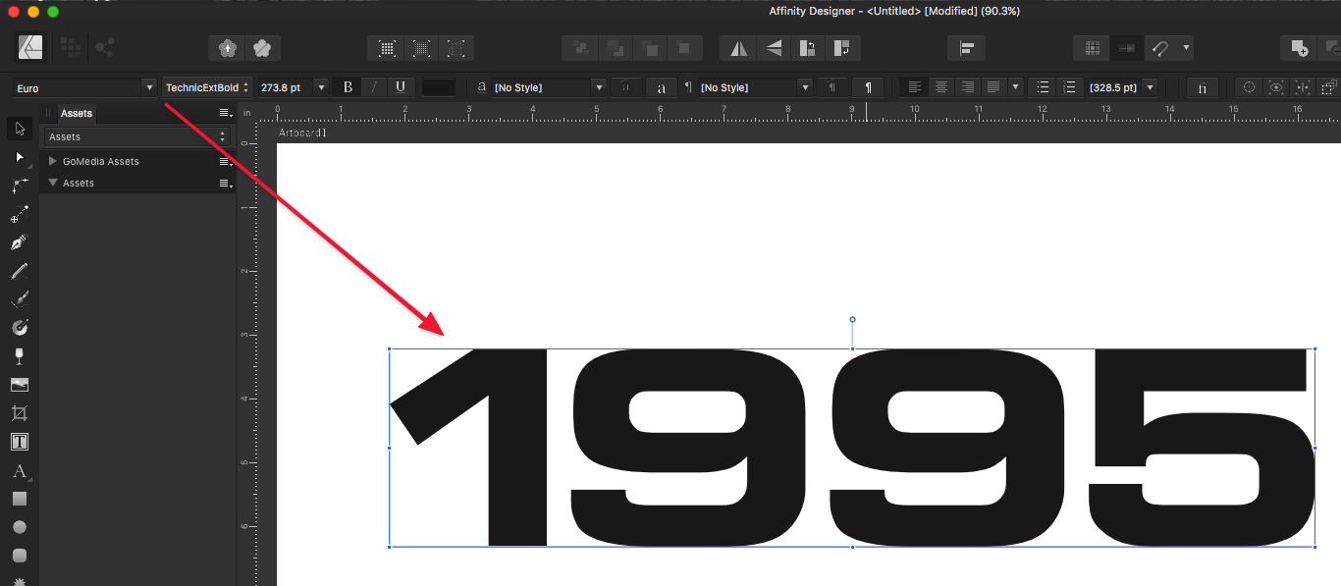Open the Euro font family dropdown
The image size is (1341, 586).
click(x=149, y=88)
